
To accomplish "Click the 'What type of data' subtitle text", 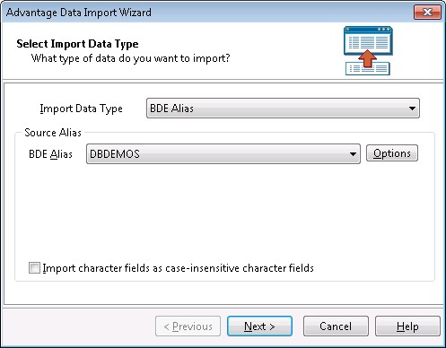I will [131, 58].
